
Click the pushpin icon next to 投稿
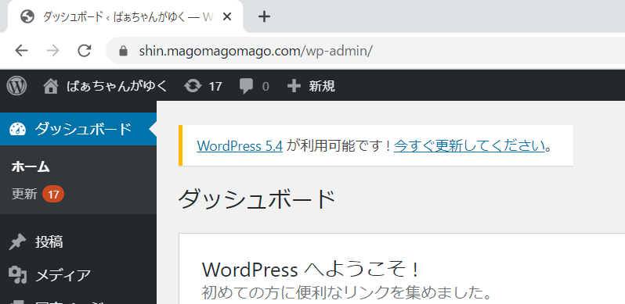17,242
